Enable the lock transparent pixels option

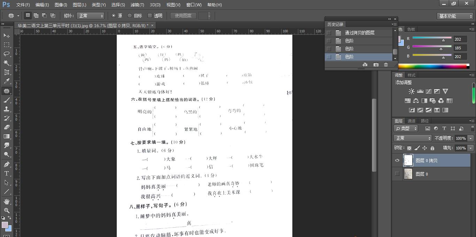click(x=409, y=148)
